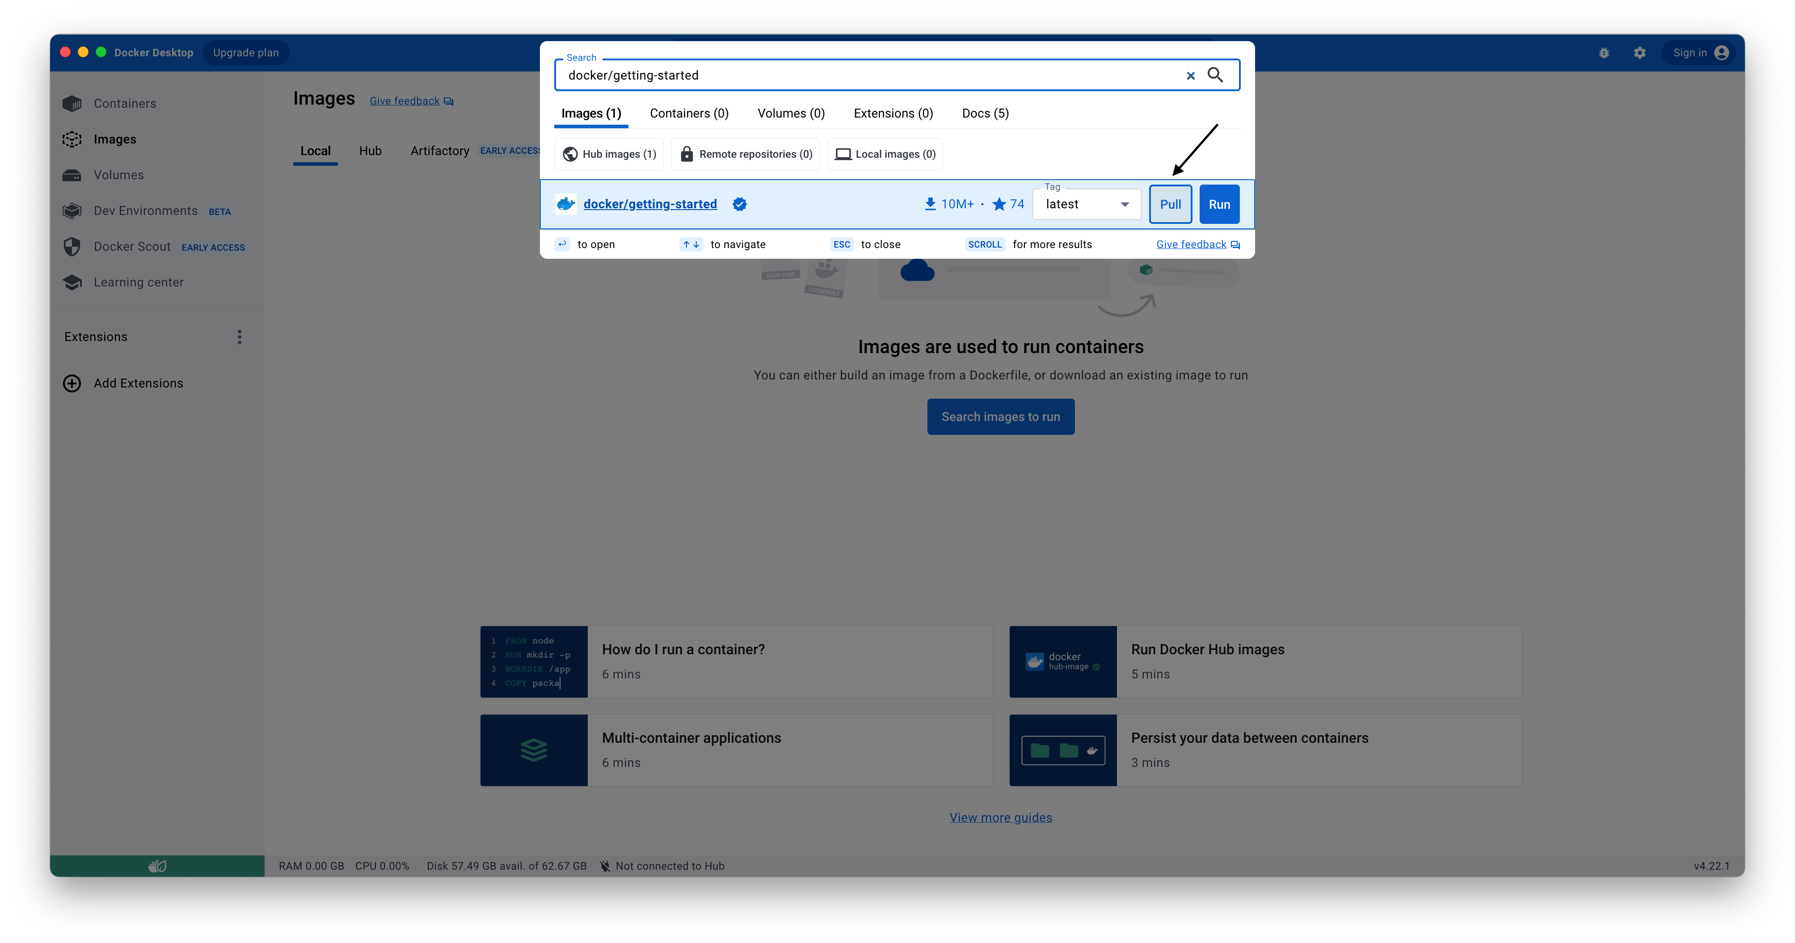Select the Artifactory tab

439,151
